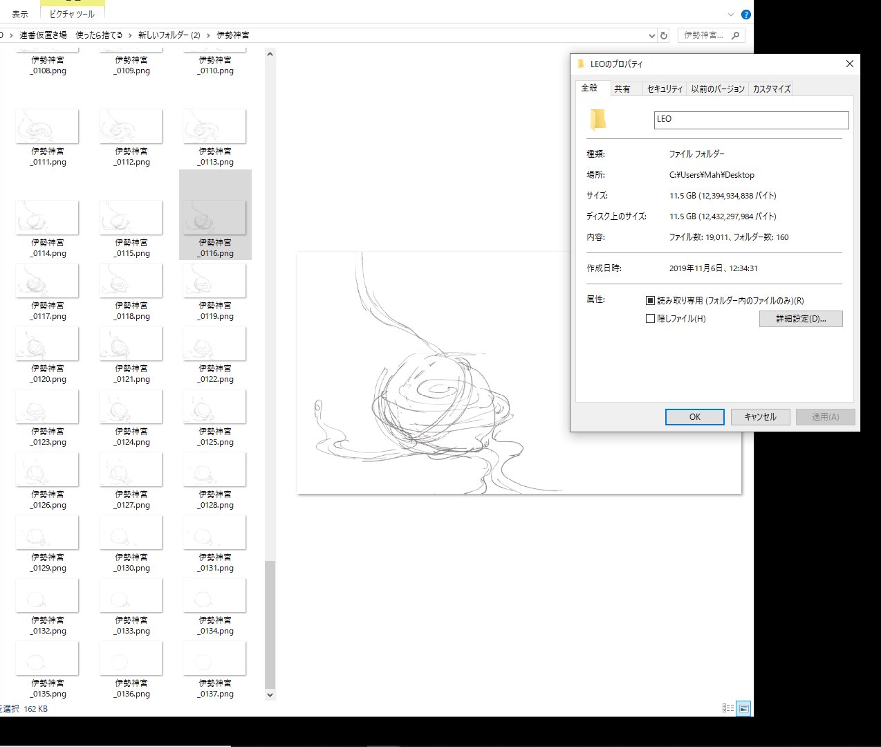This screenshot has height=747, width=881.
Task: Refresh the Explorer address bar
Action: tap(664, 35)
